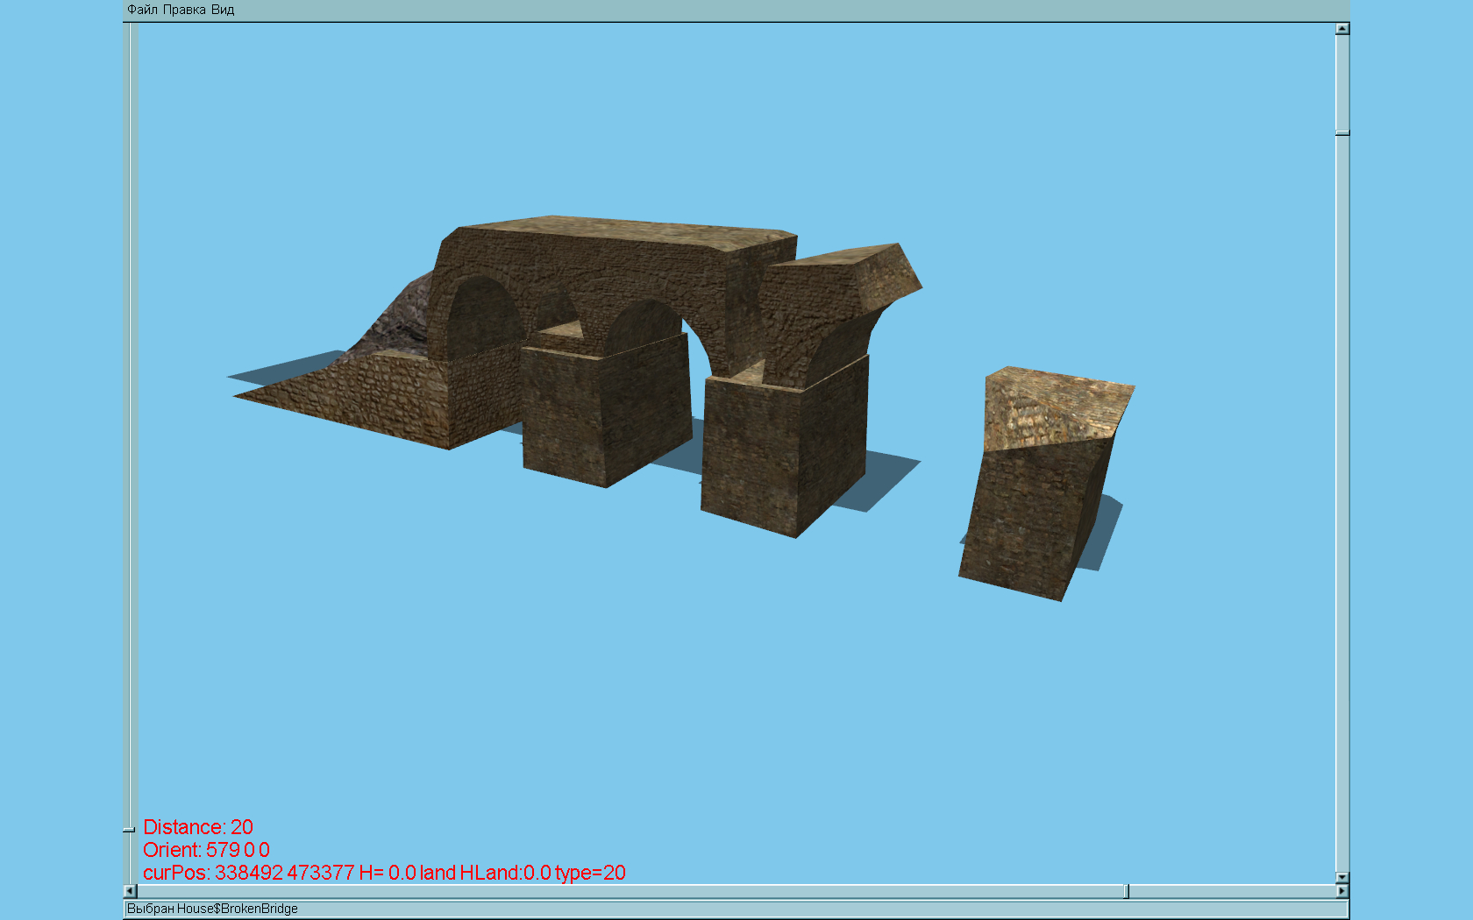Click the 'Distance: 20' readout
This screenshot has width=1473, height=920.
click(198, 827)
